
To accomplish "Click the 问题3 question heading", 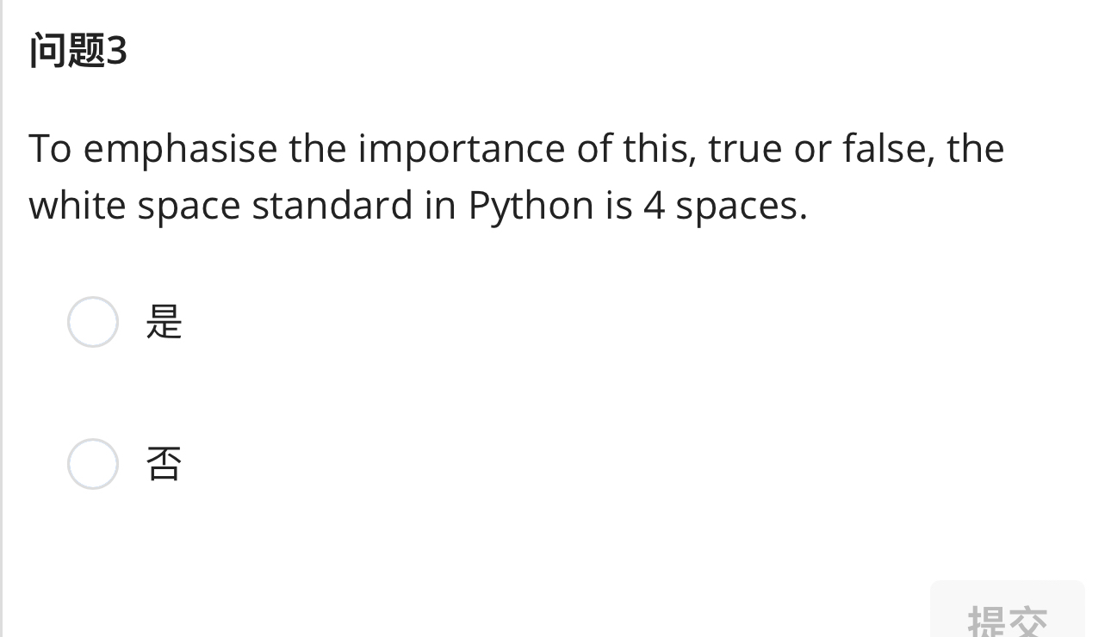I will pyautogui.click(x=77, y=51).
